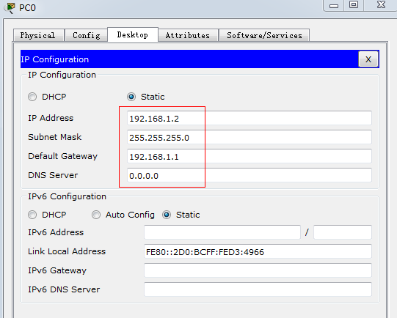The width and height of the screenshot is (397, 318).
Task: Click the IPv6 Configuration group heading
Action: pos(67,196)
